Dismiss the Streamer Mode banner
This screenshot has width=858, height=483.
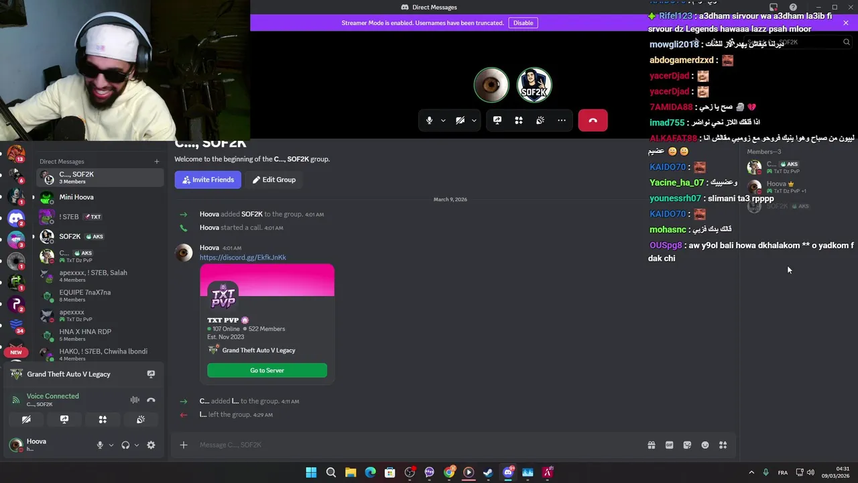[846, 23]
